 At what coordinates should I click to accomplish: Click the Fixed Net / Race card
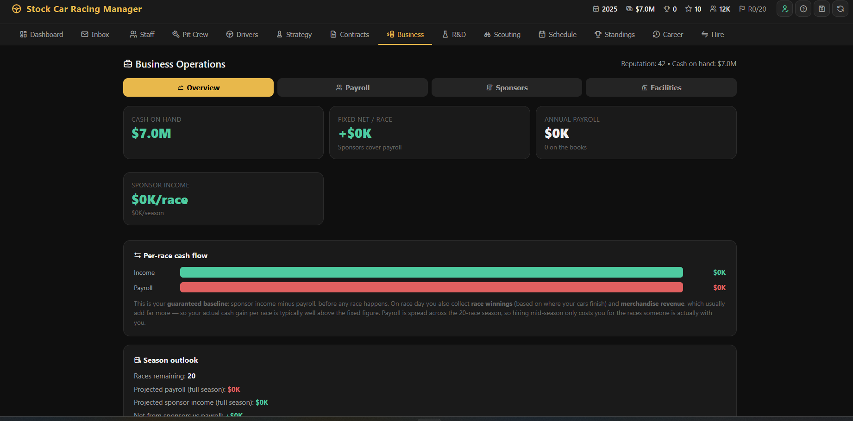coord(430,133)
